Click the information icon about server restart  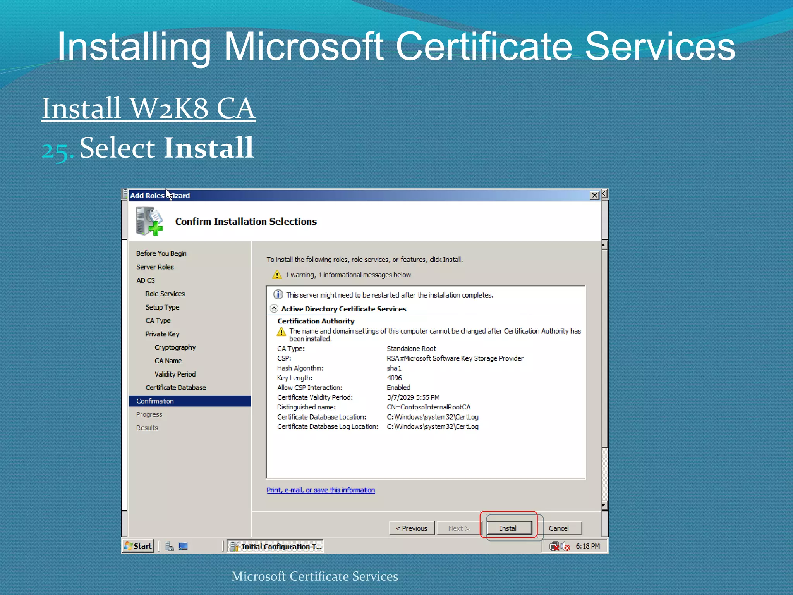point(278,294)
